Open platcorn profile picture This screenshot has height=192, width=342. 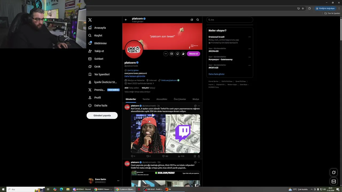pyautogui.click(x=134, y=49)
